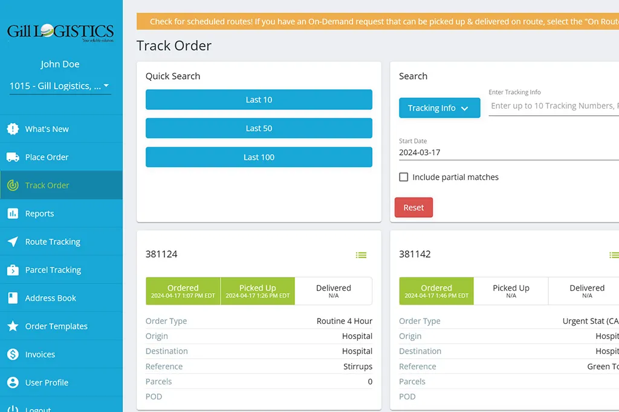619x412 pixels.
Task: Click the Invoices dollar icon
Action: [13, 355]
